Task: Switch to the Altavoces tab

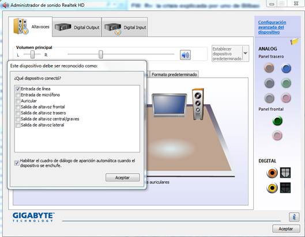Action: click(x=31, y=26)
